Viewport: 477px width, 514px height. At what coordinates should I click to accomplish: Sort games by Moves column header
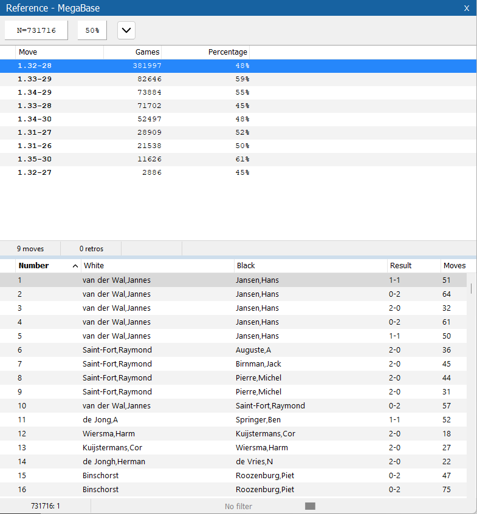(455, 266)
